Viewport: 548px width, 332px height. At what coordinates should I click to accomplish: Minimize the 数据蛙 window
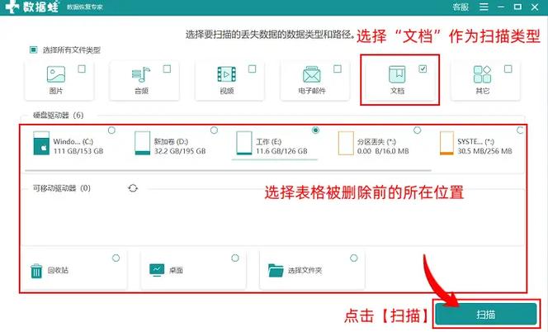click(501, 7)
